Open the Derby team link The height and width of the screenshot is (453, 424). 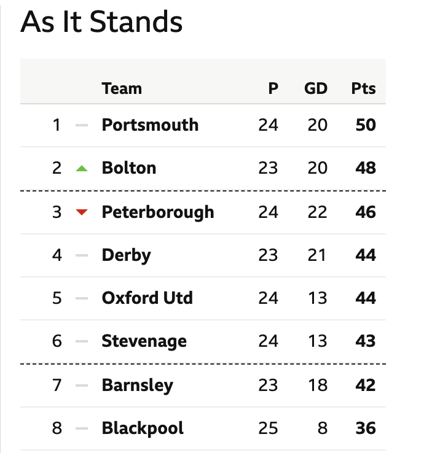(127, 255)
